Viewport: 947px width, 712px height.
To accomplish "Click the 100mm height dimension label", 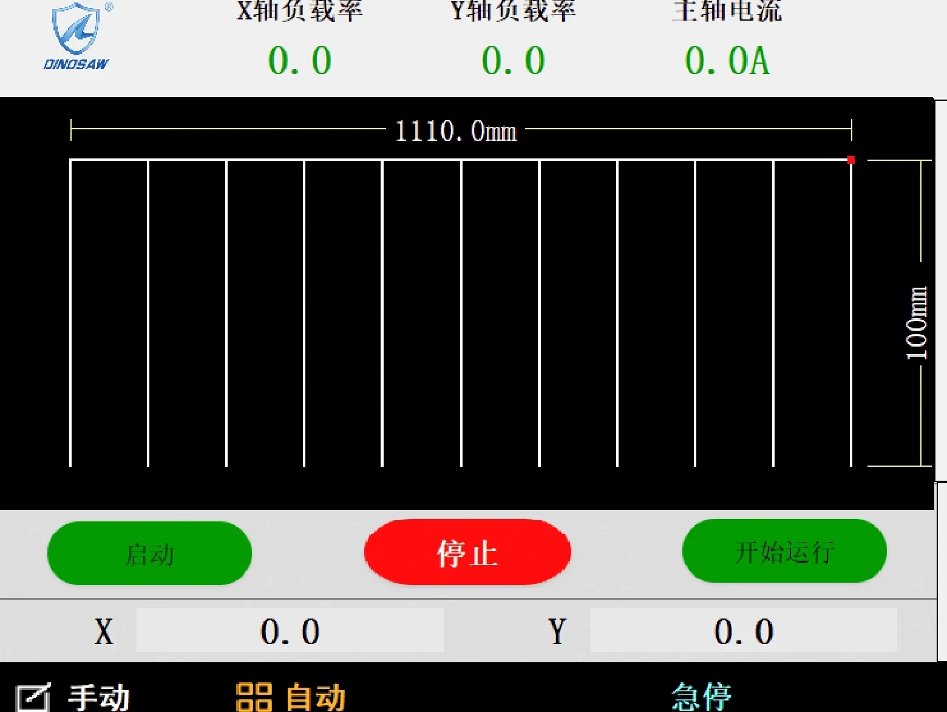I will click(x=917, y=323).
